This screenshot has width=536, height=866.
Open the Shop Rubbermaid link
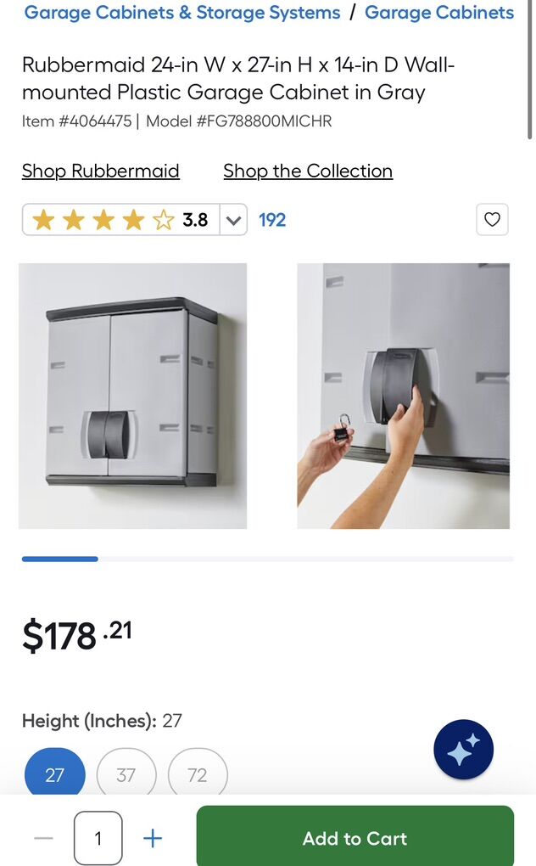[100, 171]
